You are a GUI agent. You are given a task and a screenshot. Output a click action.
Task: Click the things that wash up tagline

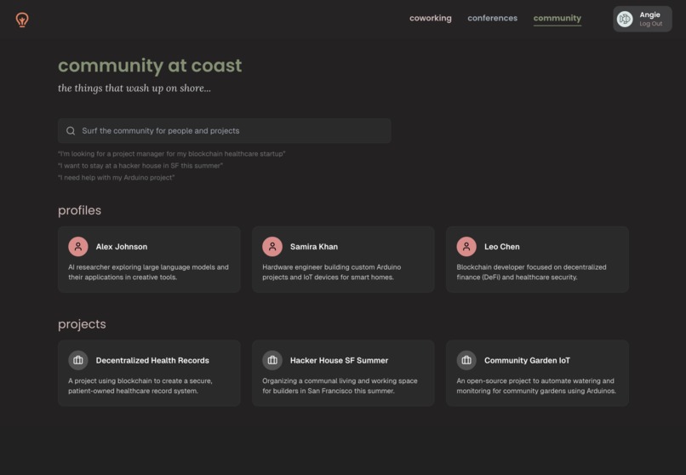(x=134, y=89)
